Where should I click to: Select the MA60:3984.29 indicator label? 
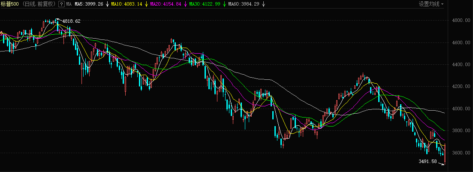[245, 4]
